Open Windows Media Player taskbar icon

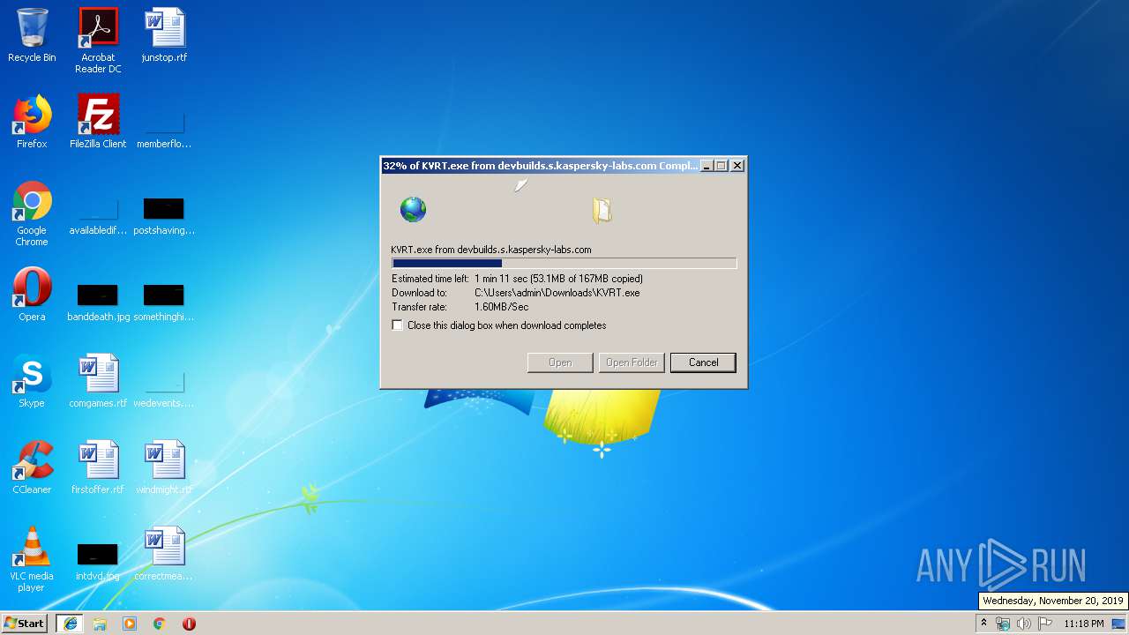[130, 624]
